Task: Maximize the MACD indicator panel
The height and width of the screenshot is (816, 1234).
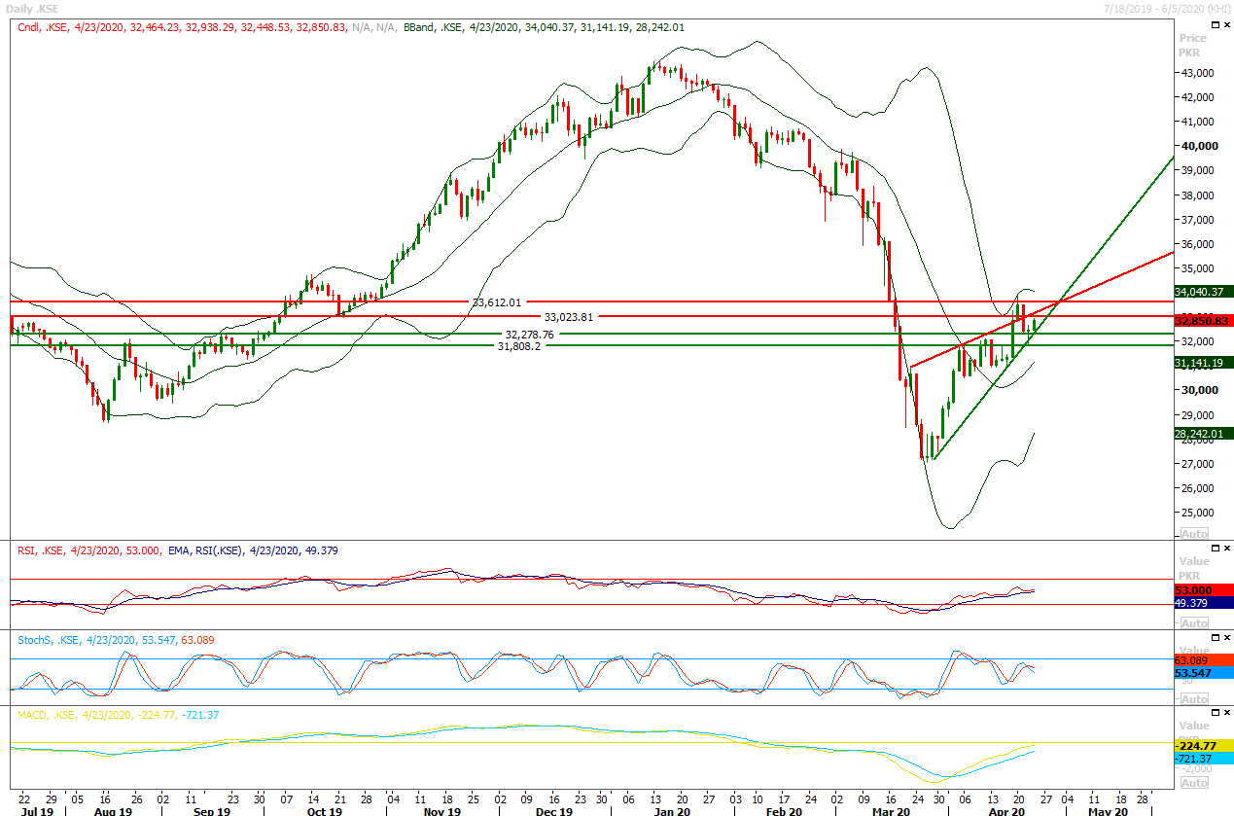Action: coord(1216,713)
